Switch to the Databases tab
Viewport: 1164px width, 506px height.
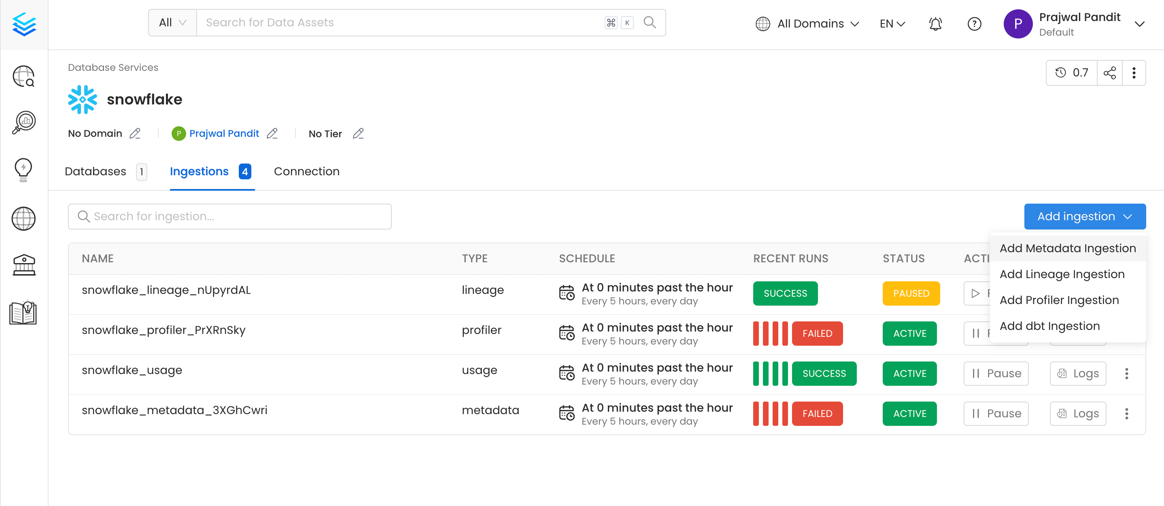pos(105,172)
